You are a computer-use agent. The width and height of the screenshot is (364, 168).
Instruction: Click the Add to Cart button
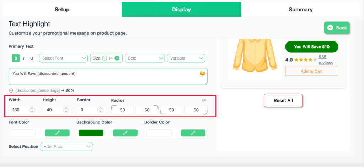(x=311, y=71)
